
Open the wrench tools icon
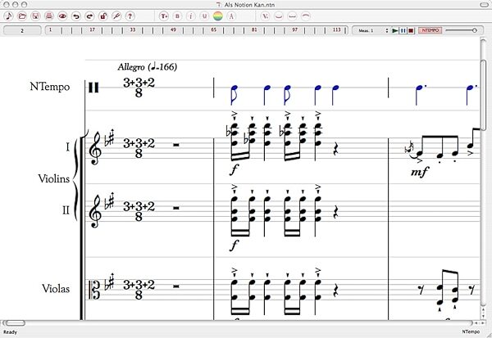pos(116,16)
